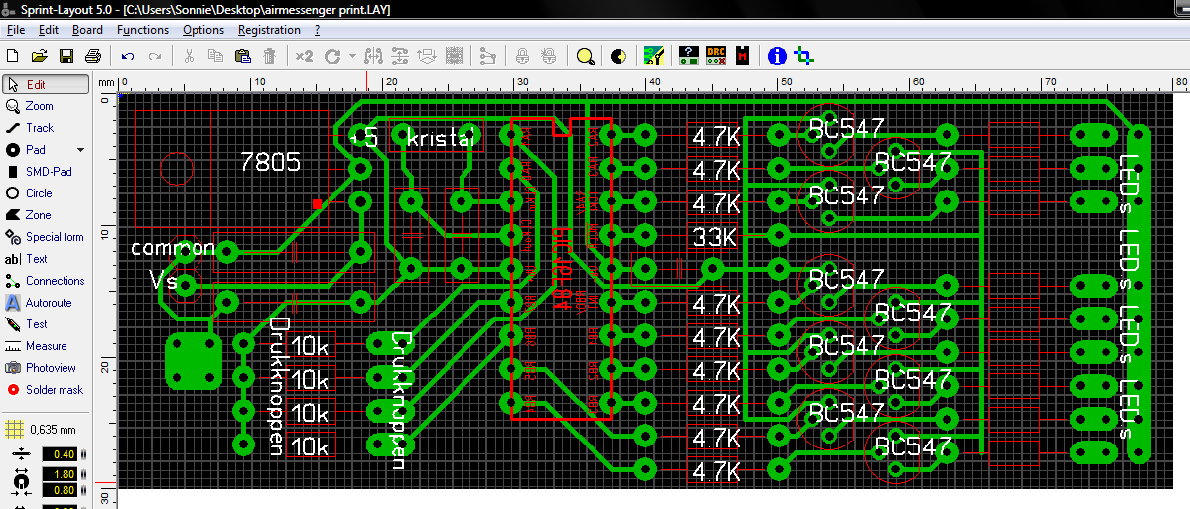The image size is (1190, 509).
Task: Select the SMD-Pad tool
Action: pyautogui.click(x=48, y=172)
